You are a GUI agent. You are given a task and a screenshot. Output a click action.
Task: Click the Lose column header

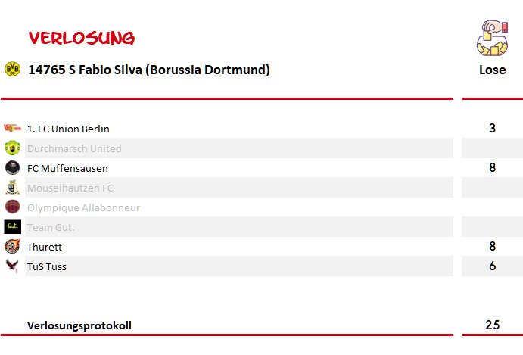tap(492, 70)
